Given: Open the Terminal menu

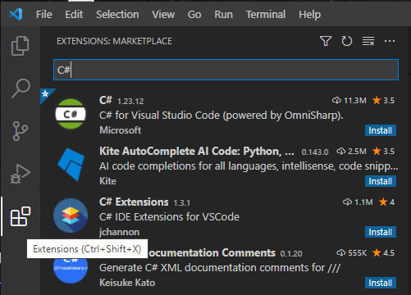Looking at the screenshot, I should (266, 15).
